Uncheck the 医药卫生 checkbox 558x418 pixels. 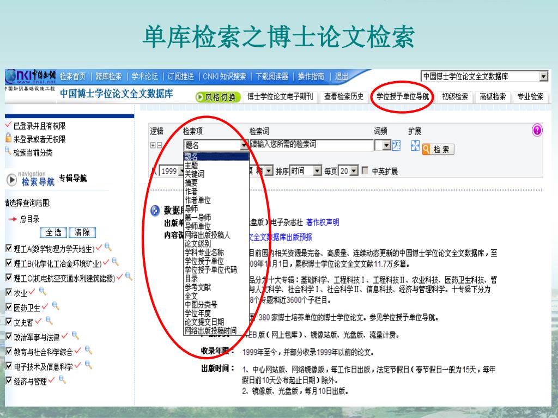[9, 307]
